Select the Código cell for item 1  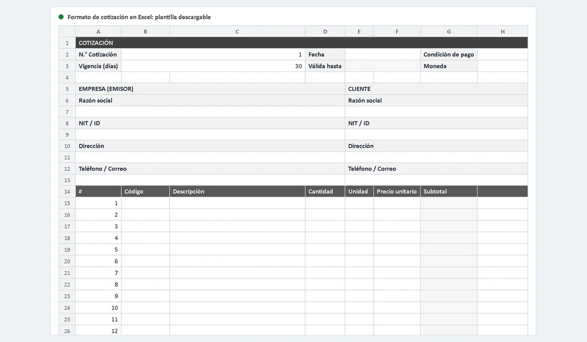click(x=146, y=203)
